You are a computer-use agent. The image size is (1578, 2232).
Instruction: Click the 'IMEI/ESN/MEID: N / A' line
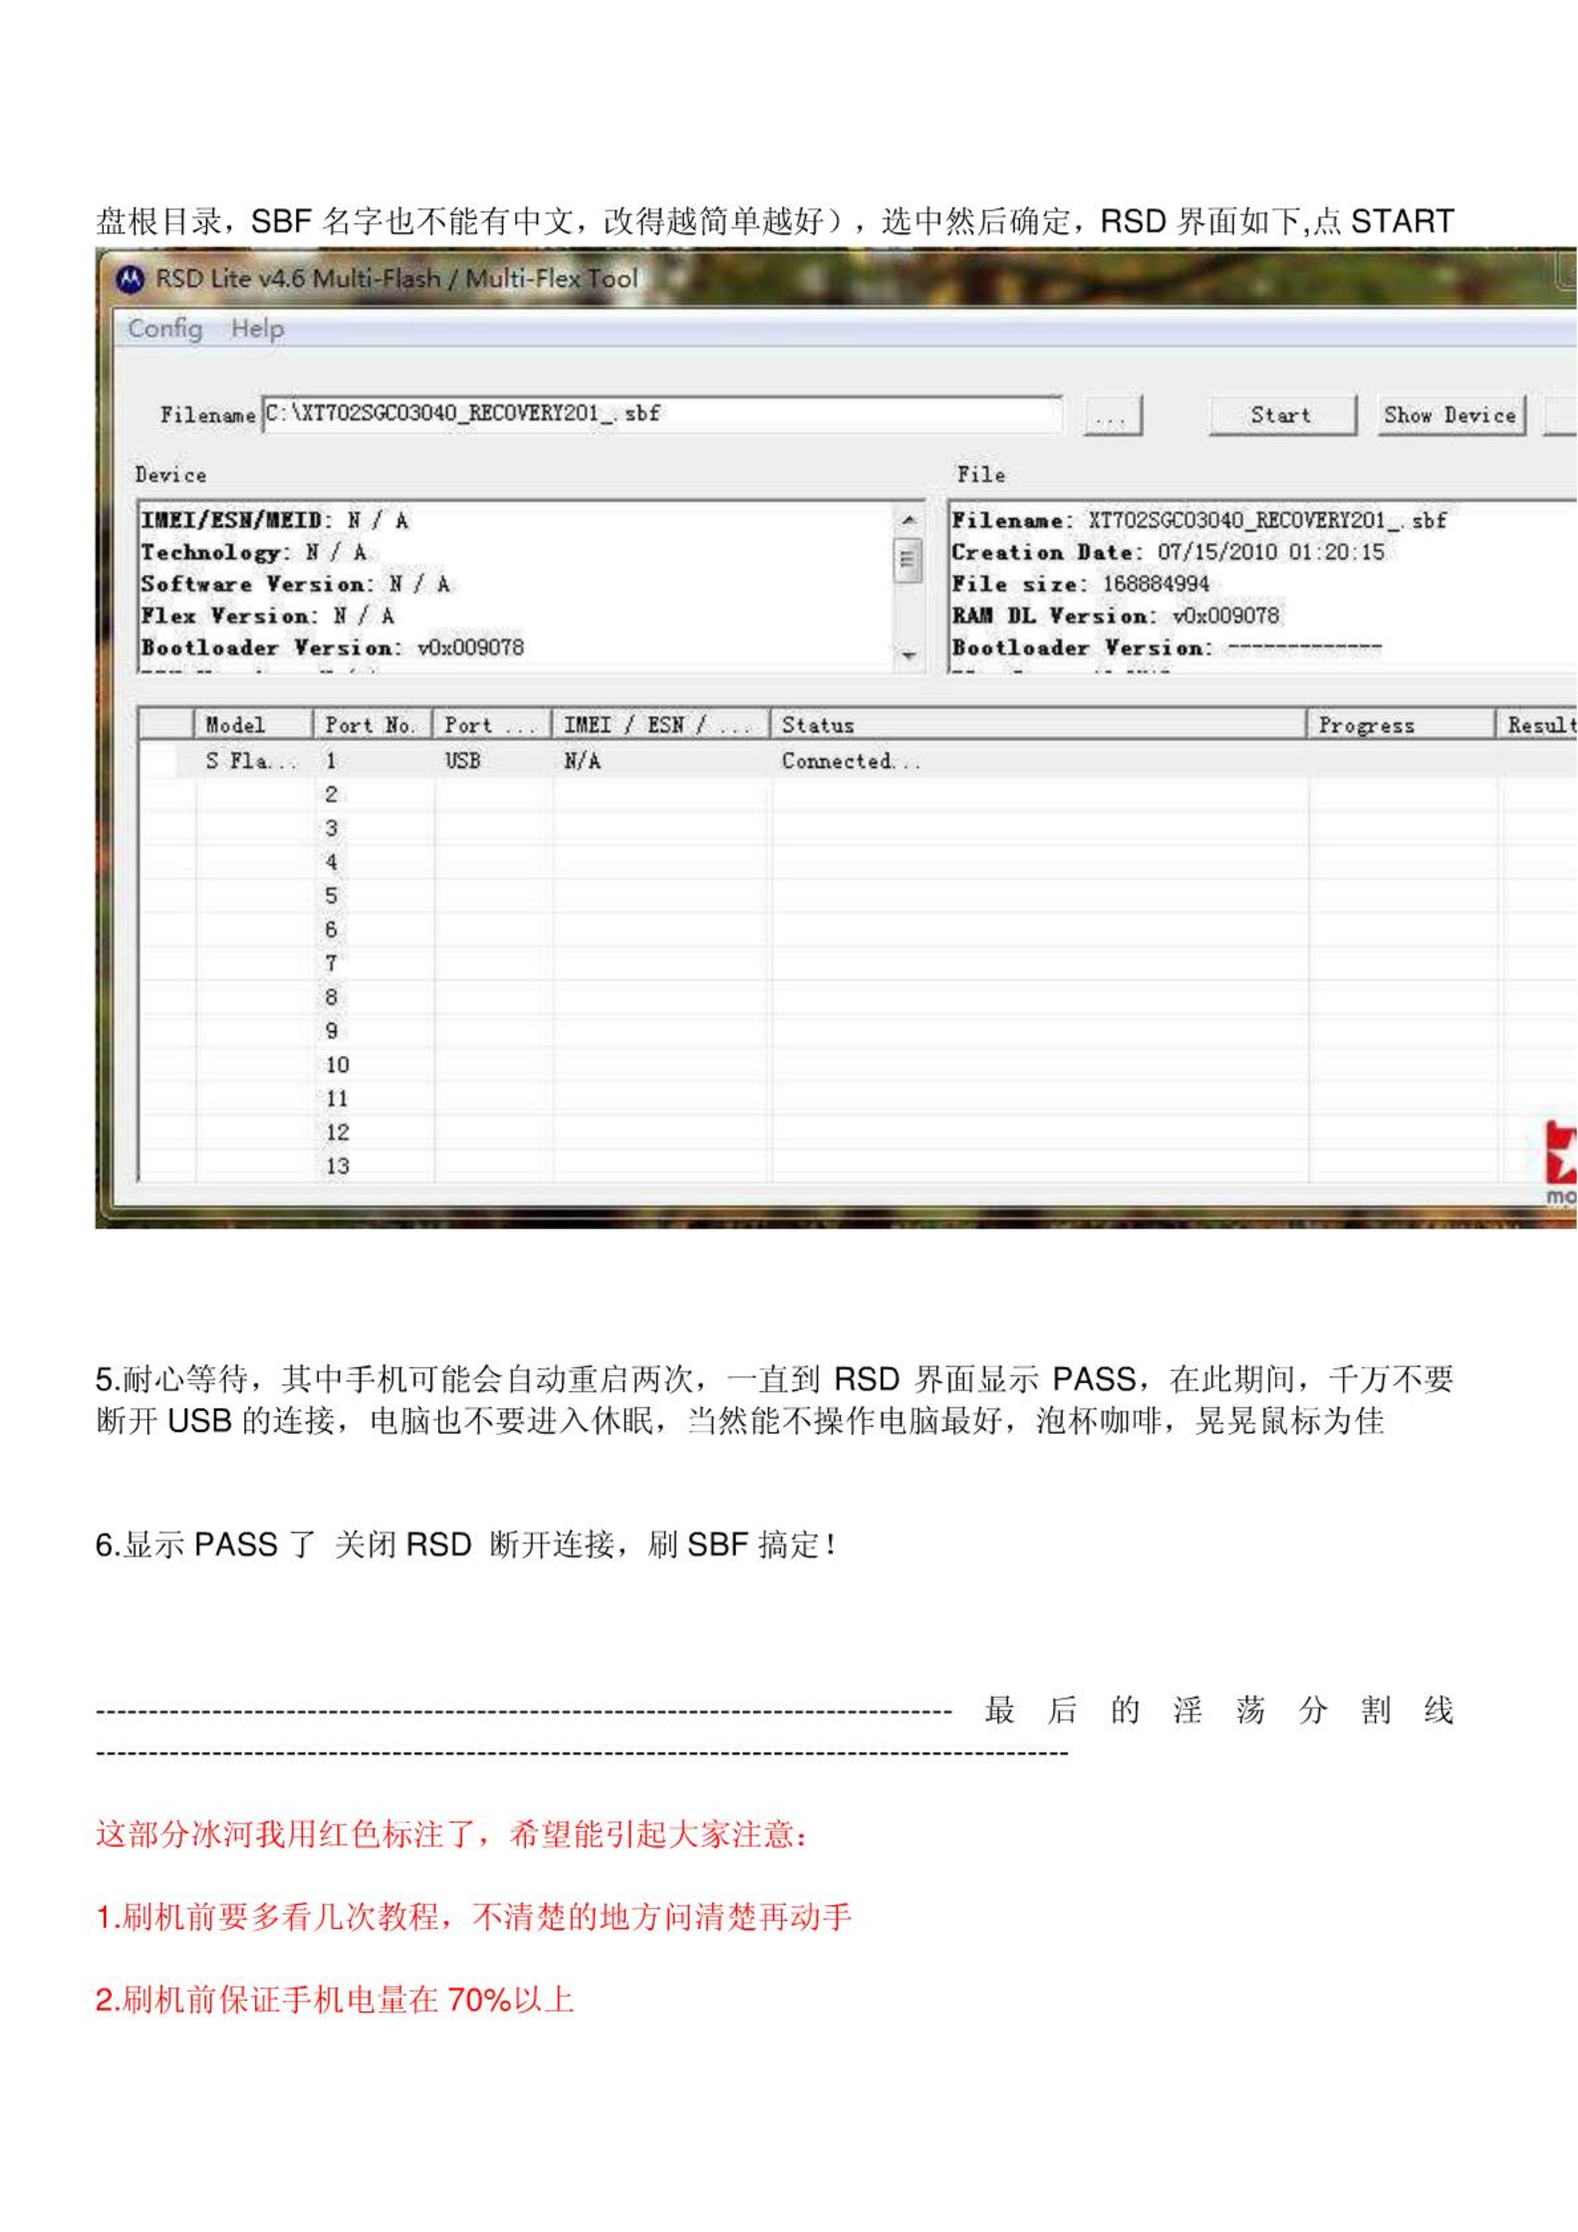click(274, 520)
